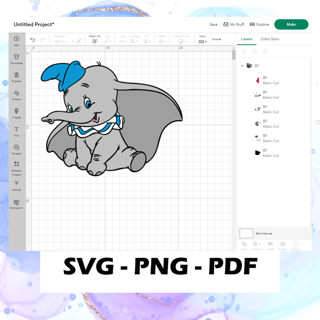Image resolution: width=320 pixels, height=320 pixels.
Task: Open the Phrases panel
Action: point(17,150)
